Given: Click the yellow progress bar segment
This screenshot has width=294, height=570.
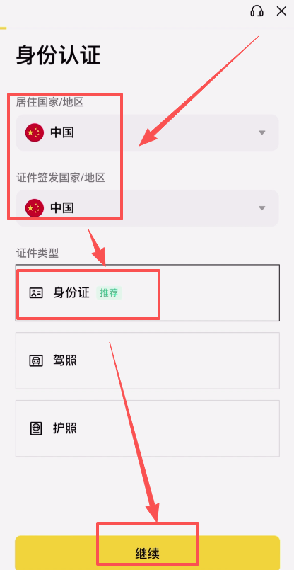Looking at the screenshot, I should tap(4, 28).
